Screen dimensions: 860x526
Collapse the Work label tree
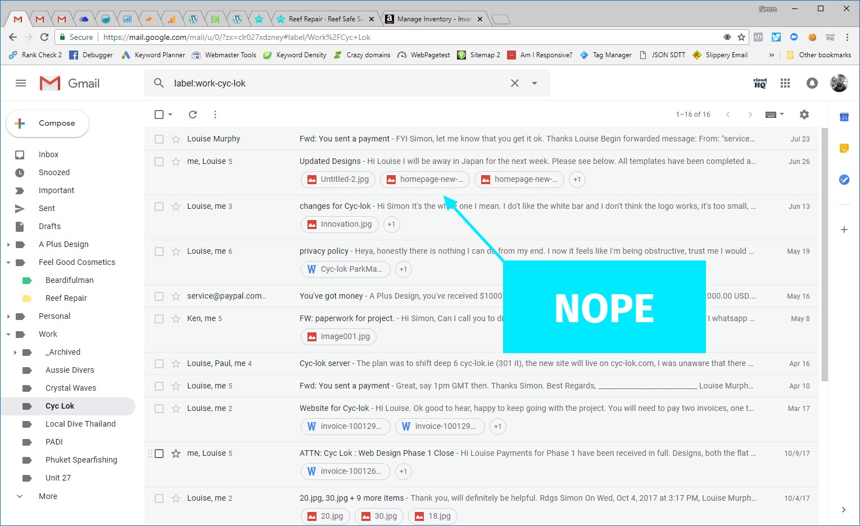click(8, 334)
